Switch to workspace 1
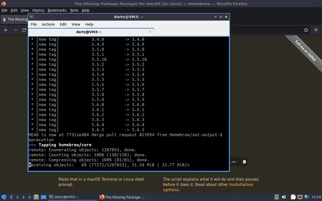 11,197
